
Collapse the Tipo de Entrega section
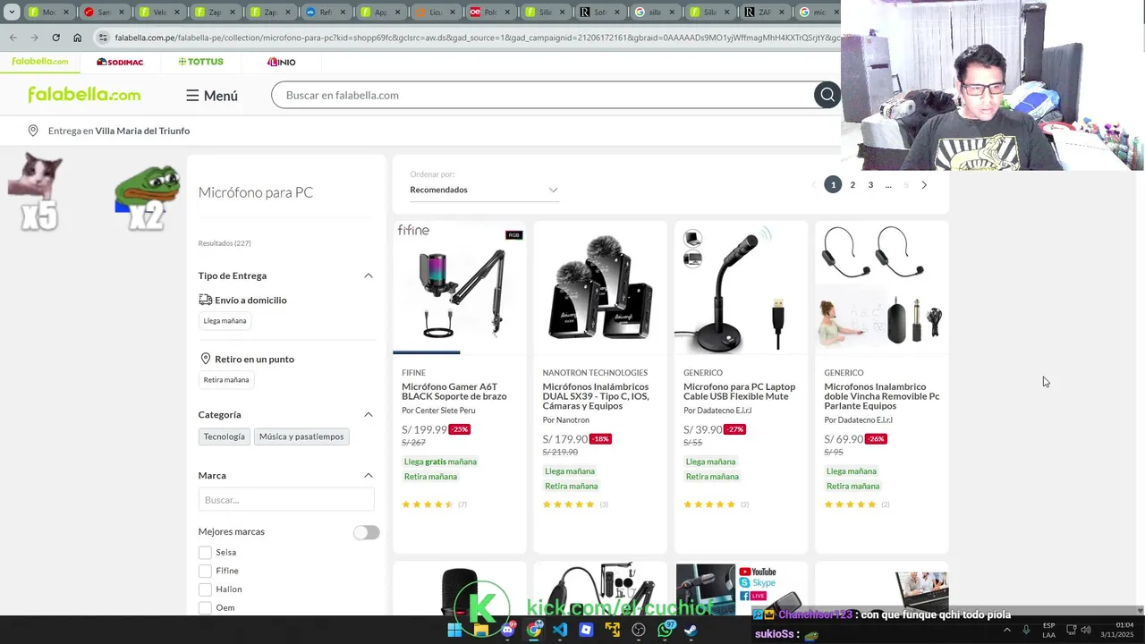click(x=368, y=275)
